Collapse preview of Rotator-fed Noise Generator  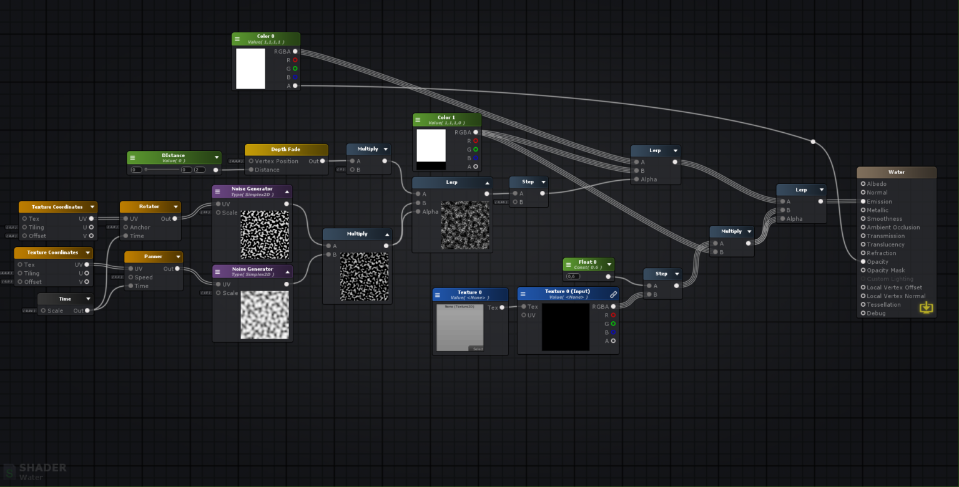click(x=287, y=191)
